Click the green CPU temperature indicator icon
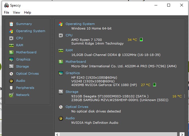Image resolution: width=189 pixels, height=136 pixels. (x=141, y=39)
